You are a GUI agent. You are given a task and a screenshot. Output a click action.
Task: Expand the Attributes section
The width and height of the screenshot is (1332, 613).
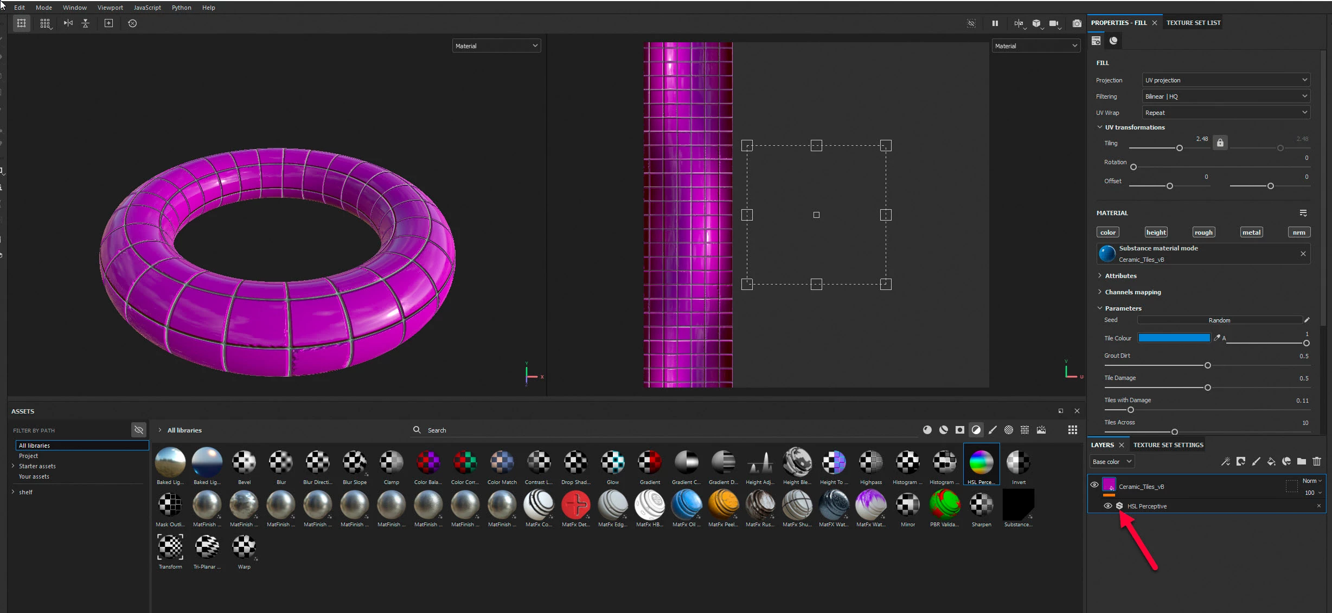click(x=1120, y=275)
